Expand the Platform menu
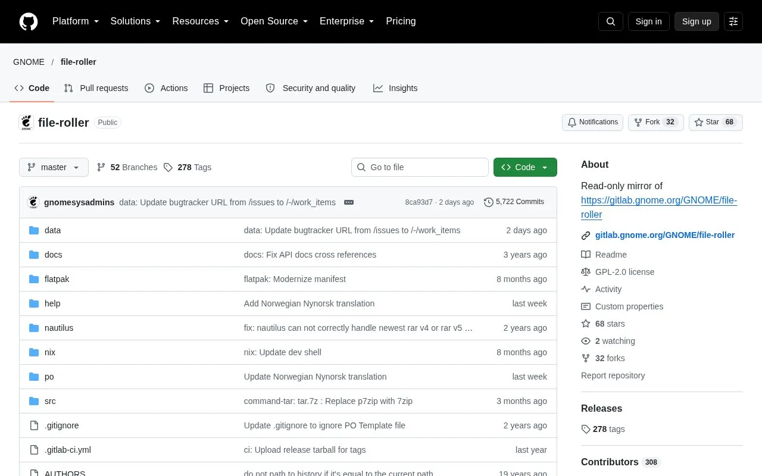Viewport: 762px width, 476px height. (x=76, y=21)
